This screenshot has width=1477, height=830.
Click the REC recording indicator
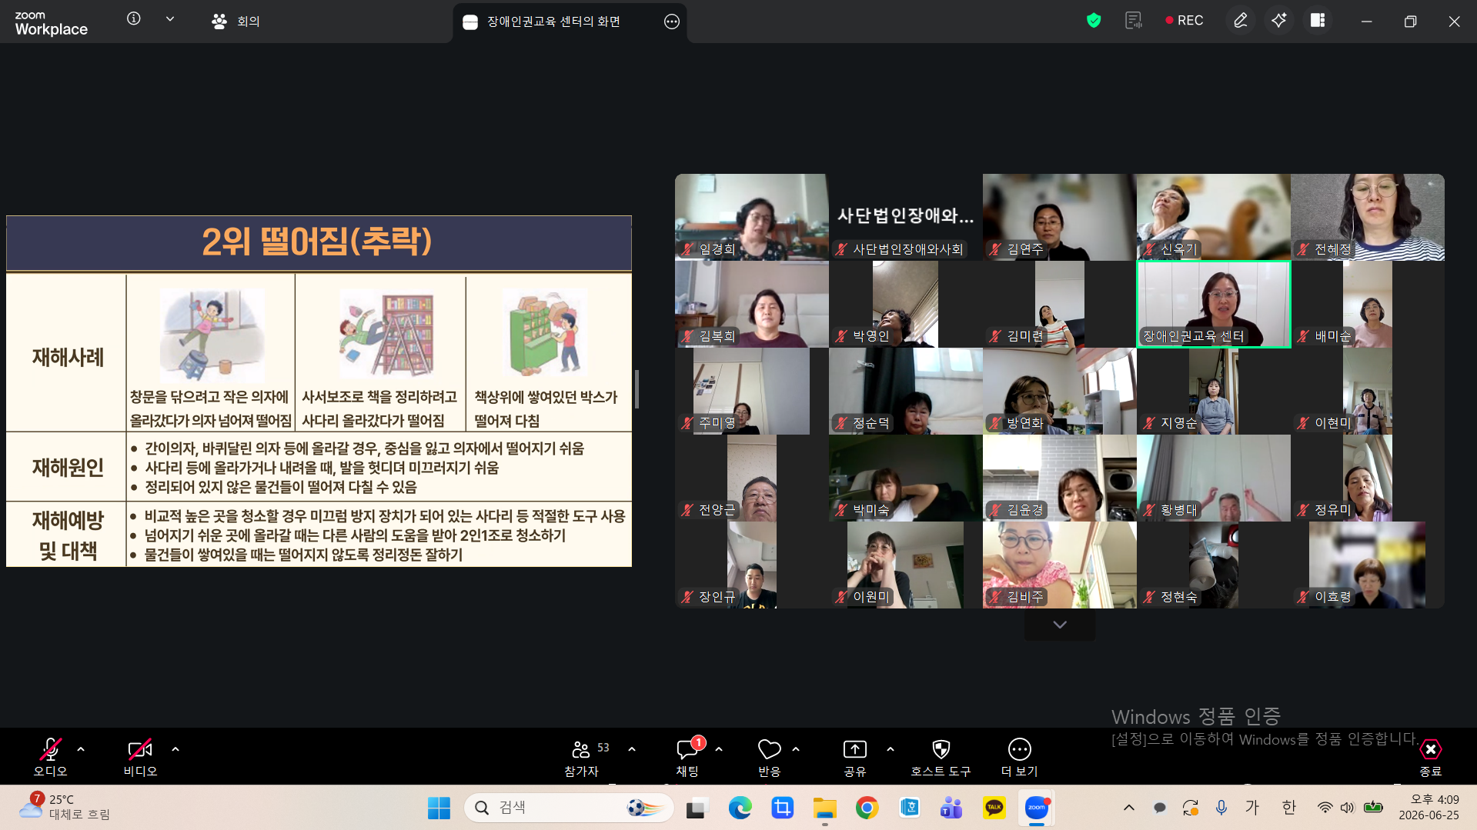point(1185,21)
